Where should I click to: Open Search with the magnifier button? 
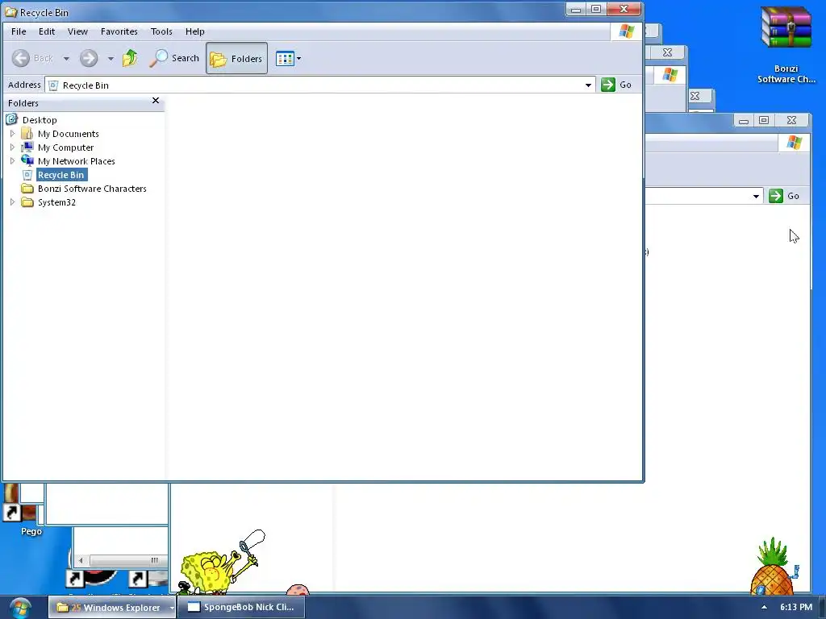(174, 58)
